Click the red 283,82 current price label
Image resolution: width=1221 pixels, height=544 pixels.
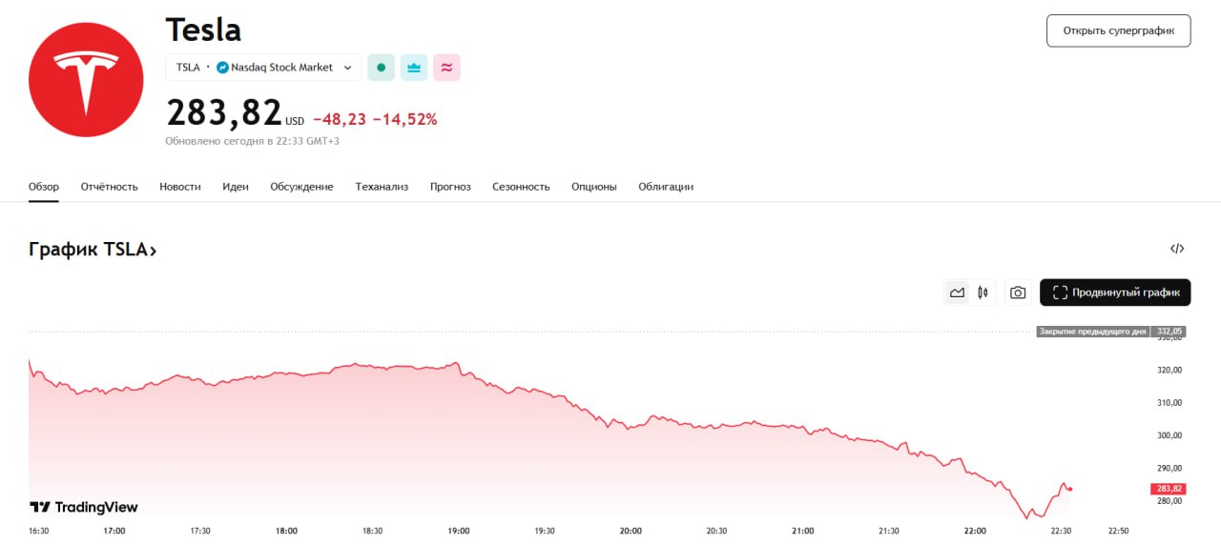[1168, 489]
